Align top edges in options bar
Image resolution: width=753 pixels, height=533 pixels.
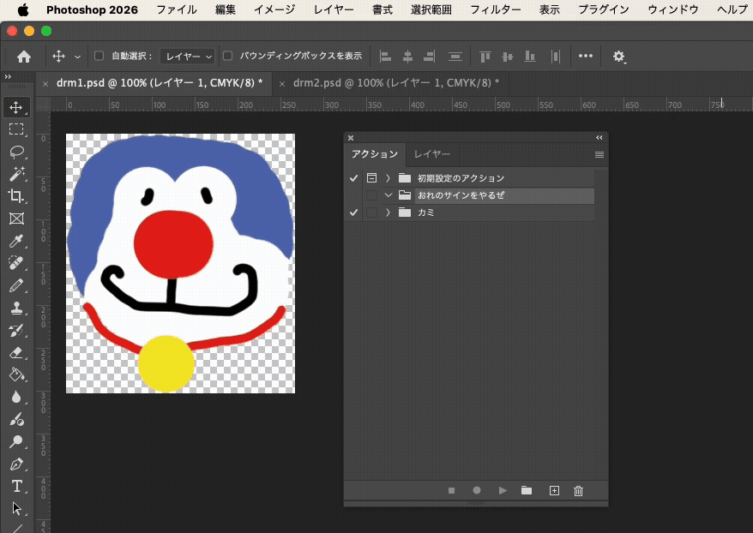click(x=485, y=57)
